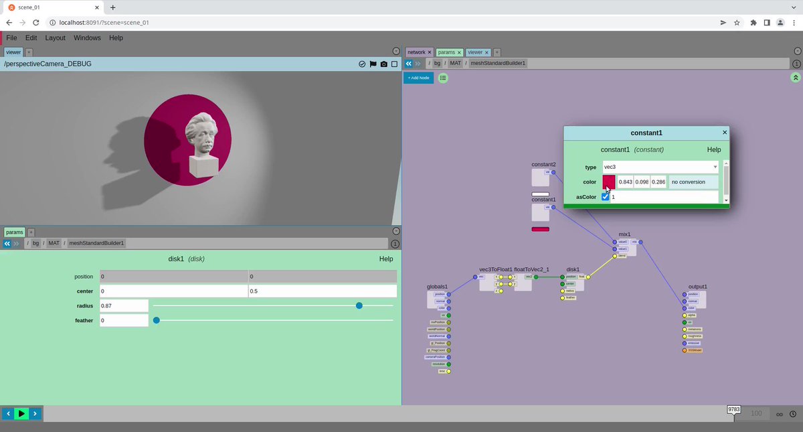Open the Edit menu

point(31,38)
